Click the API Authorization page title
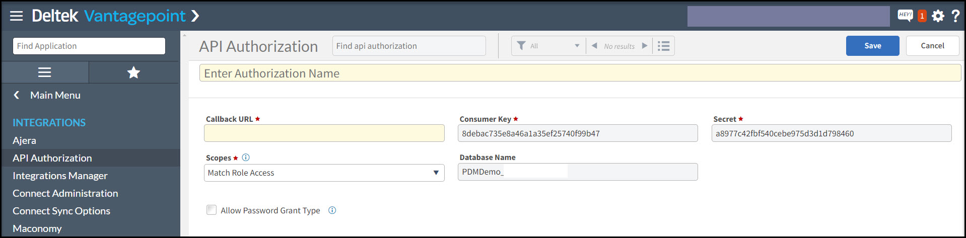Screen dimensions: 966x238 (258, 46)
